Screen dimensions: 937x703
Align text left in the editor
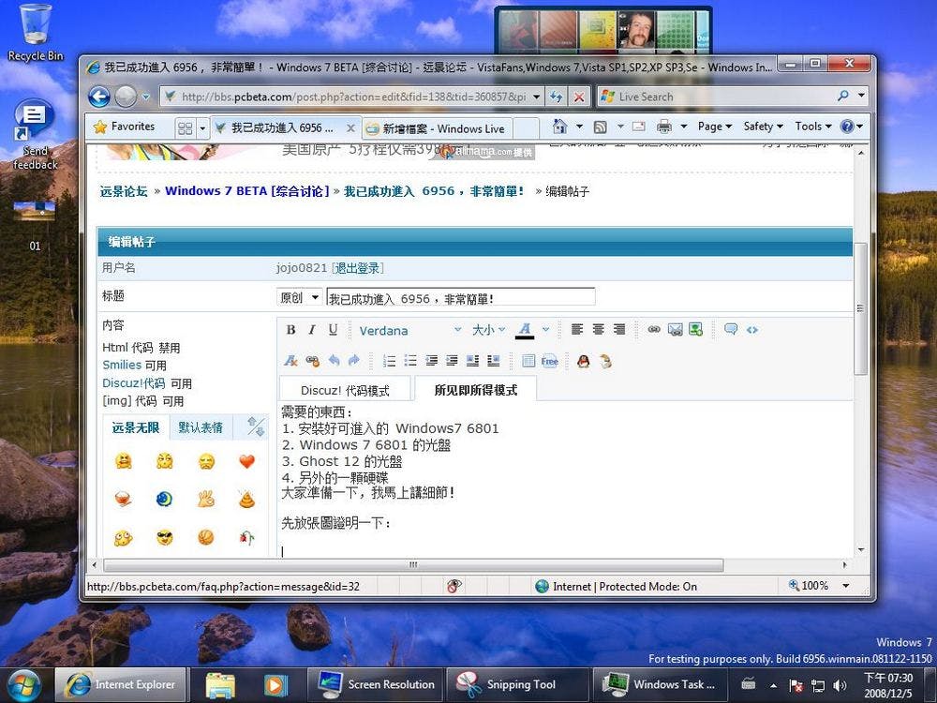click(576, 329)
